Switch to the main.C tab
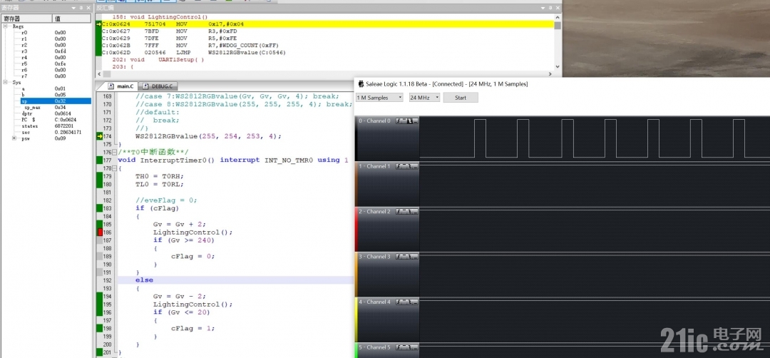This screenshot has height=358, width=770. tap(120, 86)
